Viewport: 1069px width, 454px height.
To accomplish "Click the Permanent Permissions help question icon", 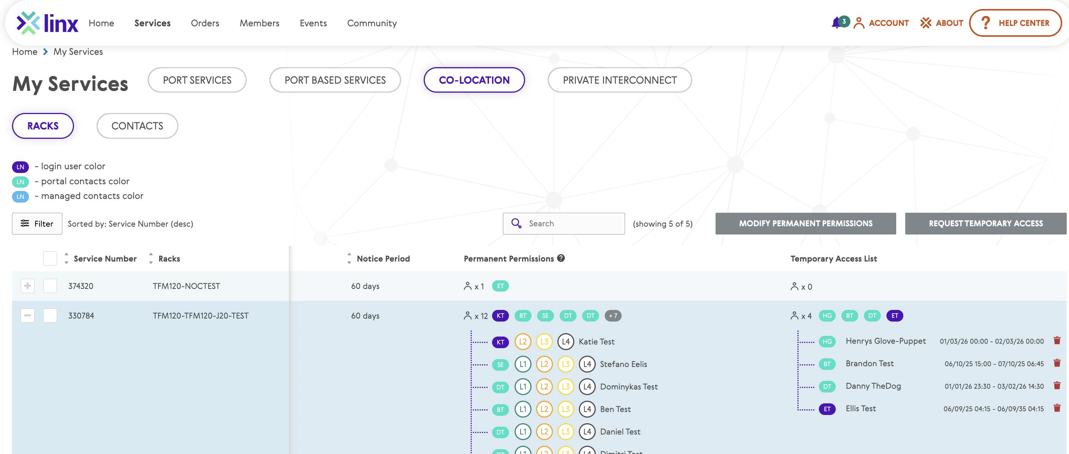I will point(561,258).
